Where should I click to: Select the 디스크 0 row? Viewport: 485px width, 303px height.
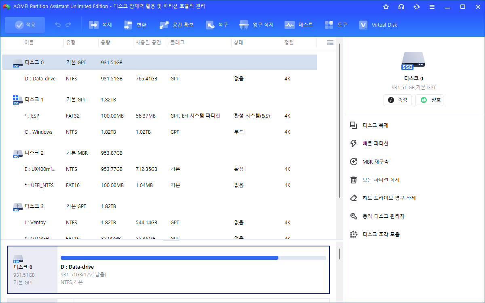[x=160, y=63]
